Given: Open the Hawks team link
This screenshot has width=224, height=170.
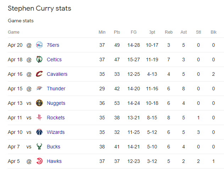Looking at the screenshot, I should [54, 161].
